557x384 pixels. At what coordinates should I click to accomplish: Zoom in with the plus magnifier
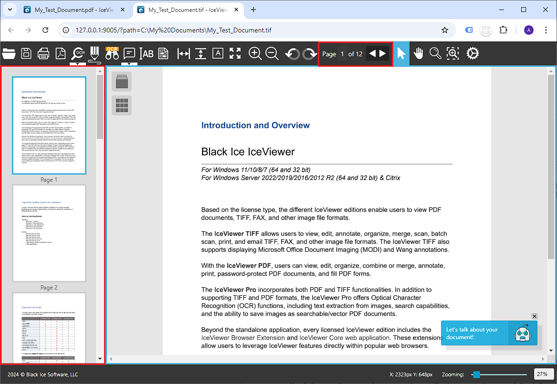pyautogui.click(x=255, y=53)
